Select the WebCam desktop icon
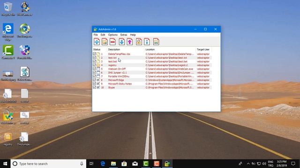The height and width of the screenshot is (168, 300). coord(24,9)
